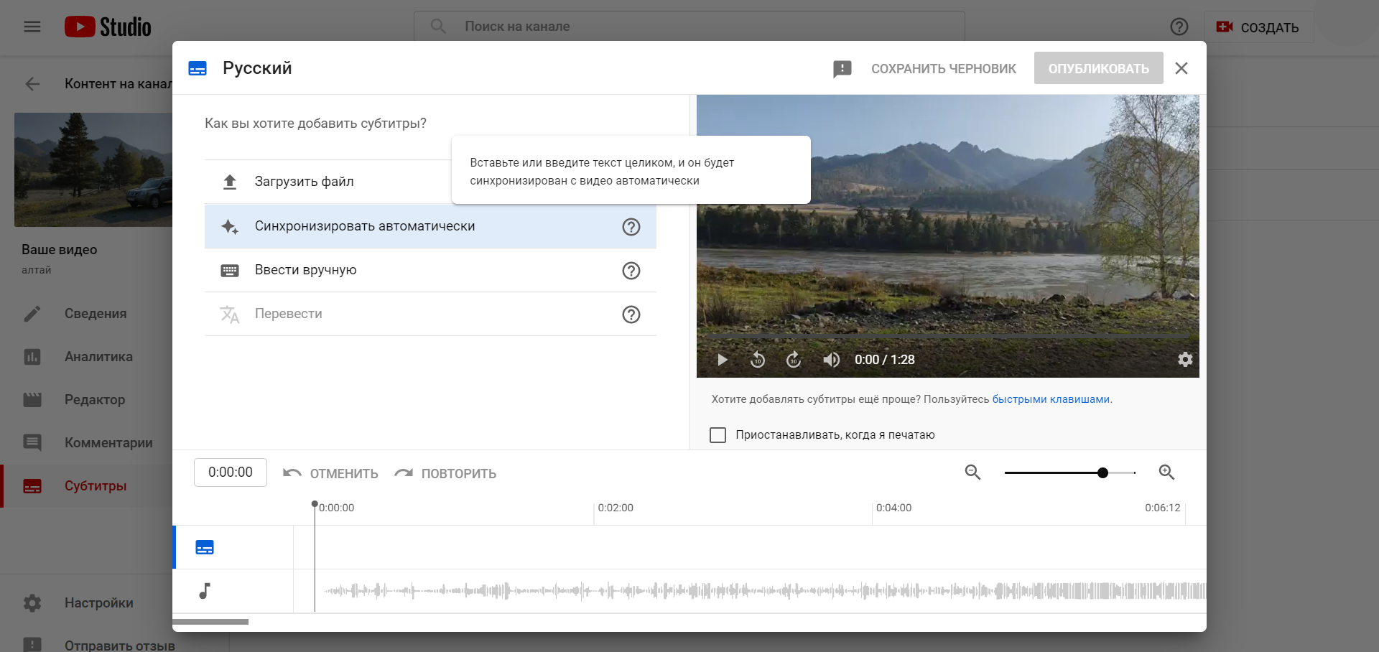Screen dimensions: 1379x652
Task: Open the video thumbnail in the sidebar
Action: pos(93,169)
